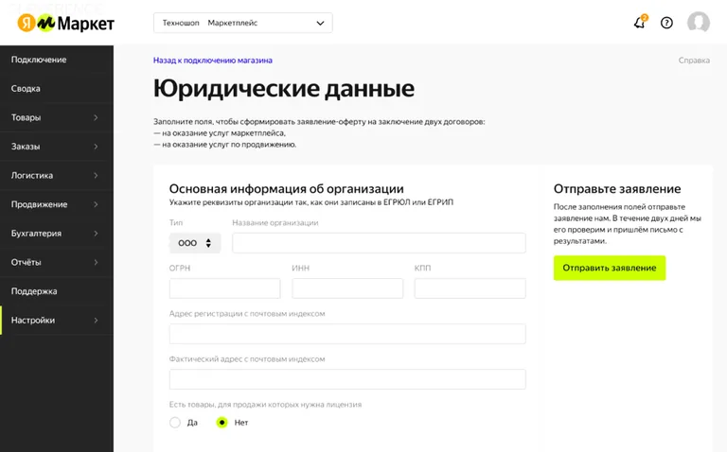
Task: Expand the Логистика menu chevron
Action: 96,176
